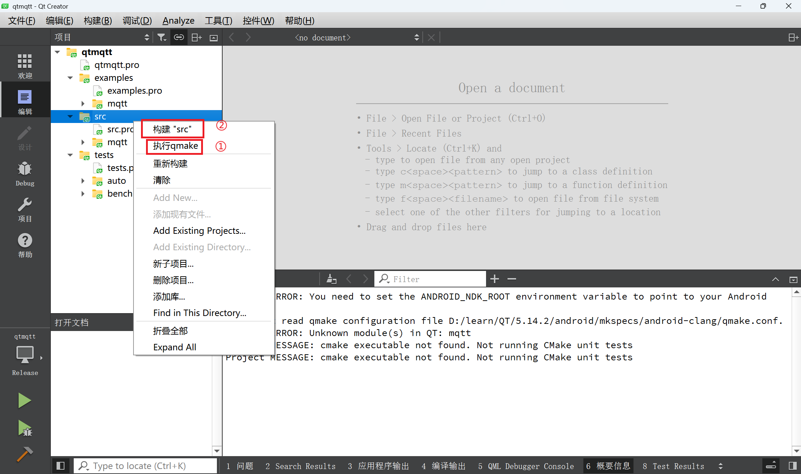Start debugging with the bug play button
801x474 pixels.
click(24, 428)
